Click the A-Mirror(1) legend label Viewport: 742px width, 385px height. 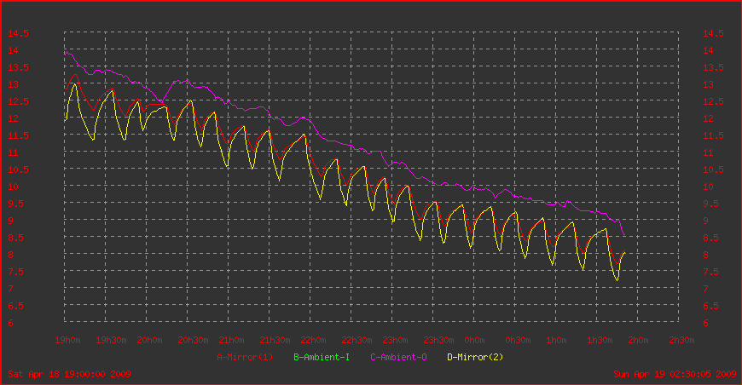[245, 357]
